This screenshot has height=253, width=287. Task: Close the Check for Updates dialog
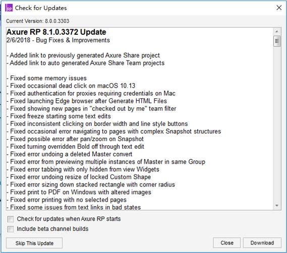pyautogui.click(x=279, y=8)
